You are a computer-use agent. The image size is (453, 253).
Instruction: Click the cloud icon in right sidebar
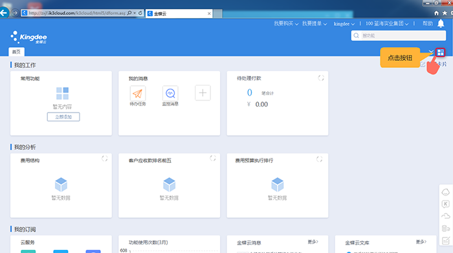coord(445,216)
